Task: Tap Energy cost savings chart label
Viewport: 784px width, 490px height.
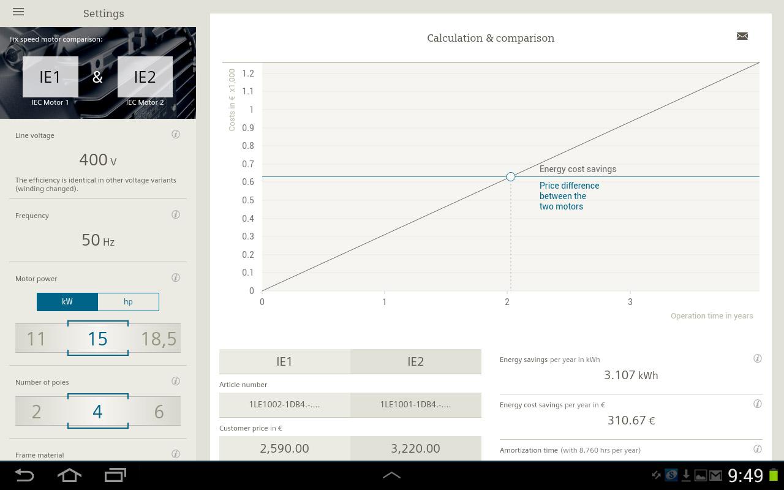Action: pyautogui.click(x=578, y=169)
